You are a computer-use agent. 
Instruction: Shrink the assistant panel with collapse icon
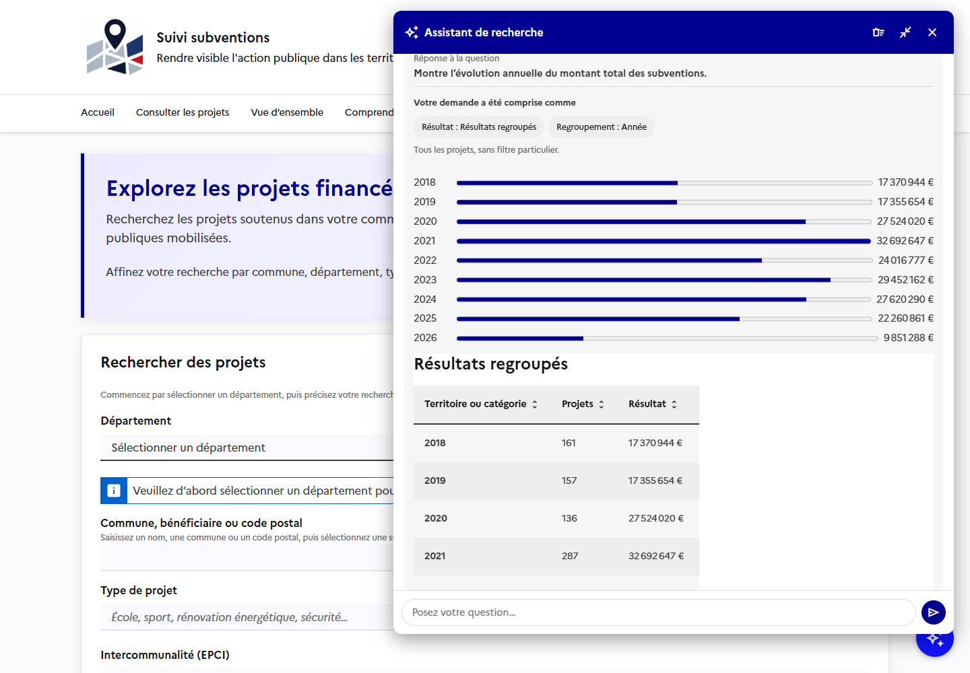tap(905, 32)
